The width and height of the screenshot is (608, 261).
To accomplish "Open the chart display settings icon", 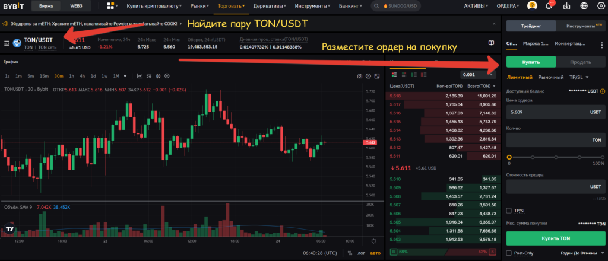I will [x=149, y=76].
